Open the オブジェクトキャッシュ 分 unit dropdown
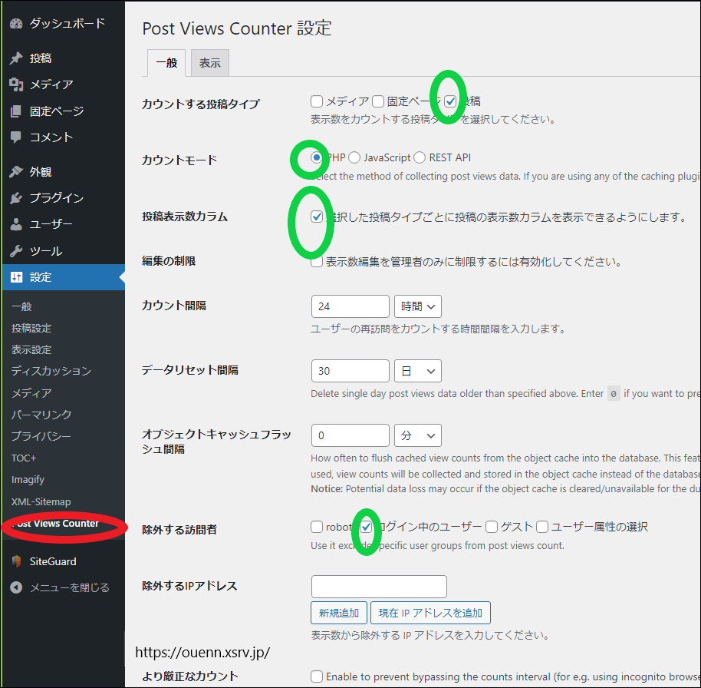This screenshot has width=701, height=688. point(418,435)
